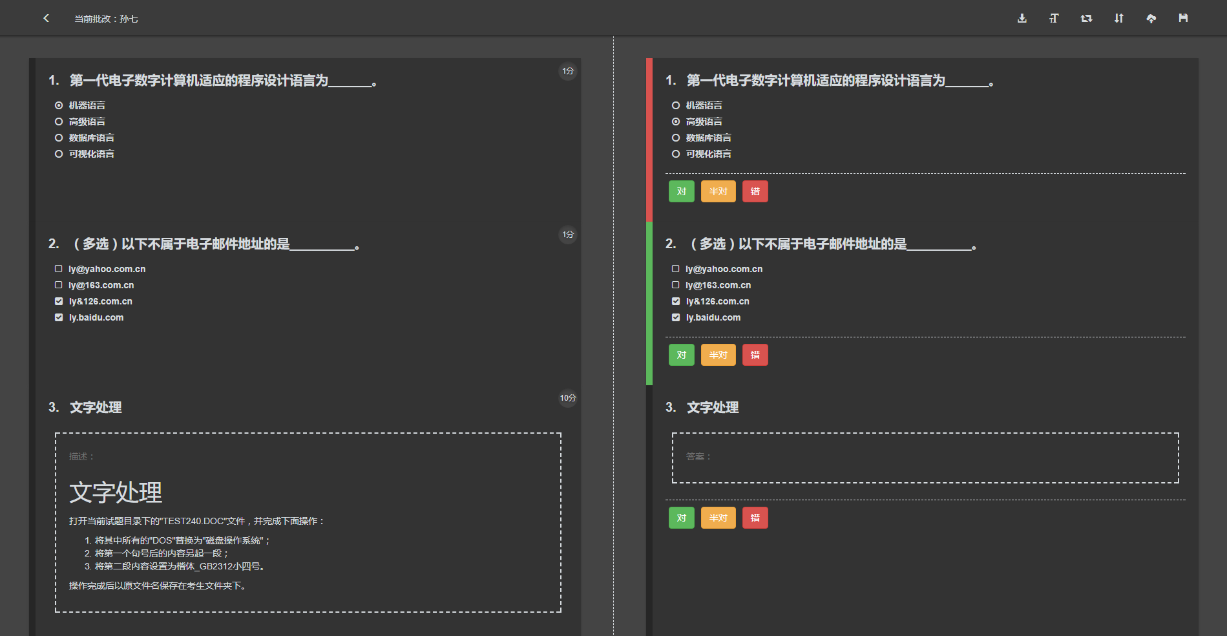Mark question 1 as 错 (wrong)
1227x636 pixels.
tap(755, 191)
